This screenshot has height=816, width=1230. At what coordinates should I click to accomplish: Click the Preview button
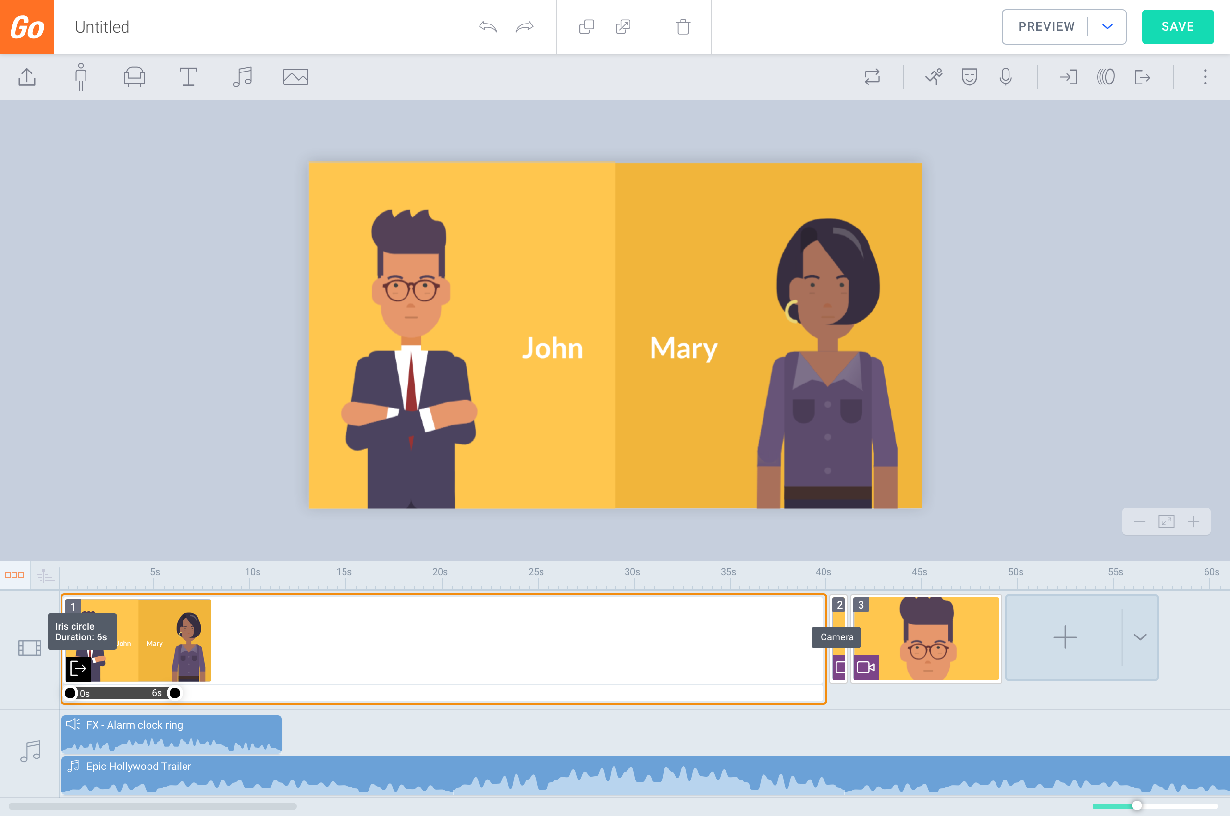click(x=1045, y=26)
